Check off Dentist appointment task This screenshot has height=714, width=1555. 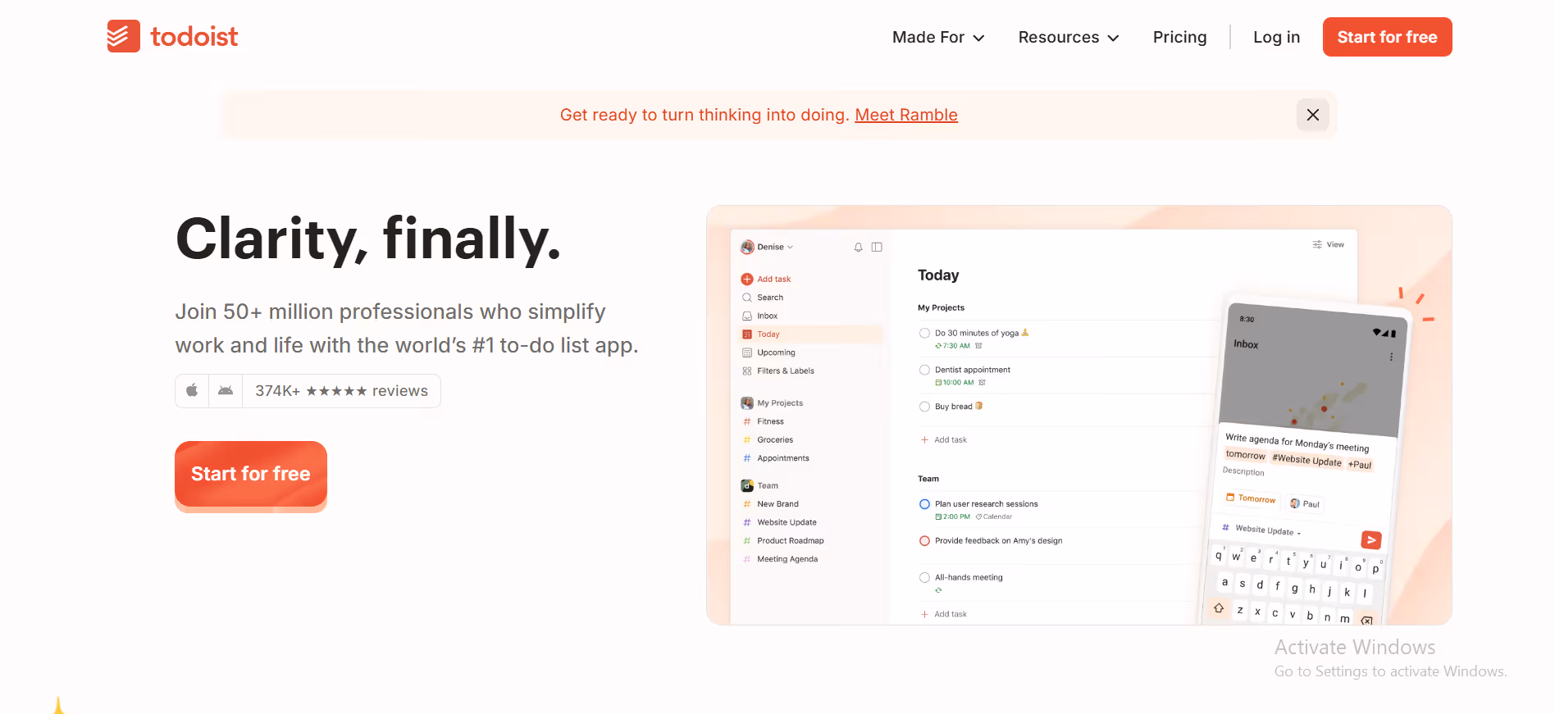(x=924, y=370)
